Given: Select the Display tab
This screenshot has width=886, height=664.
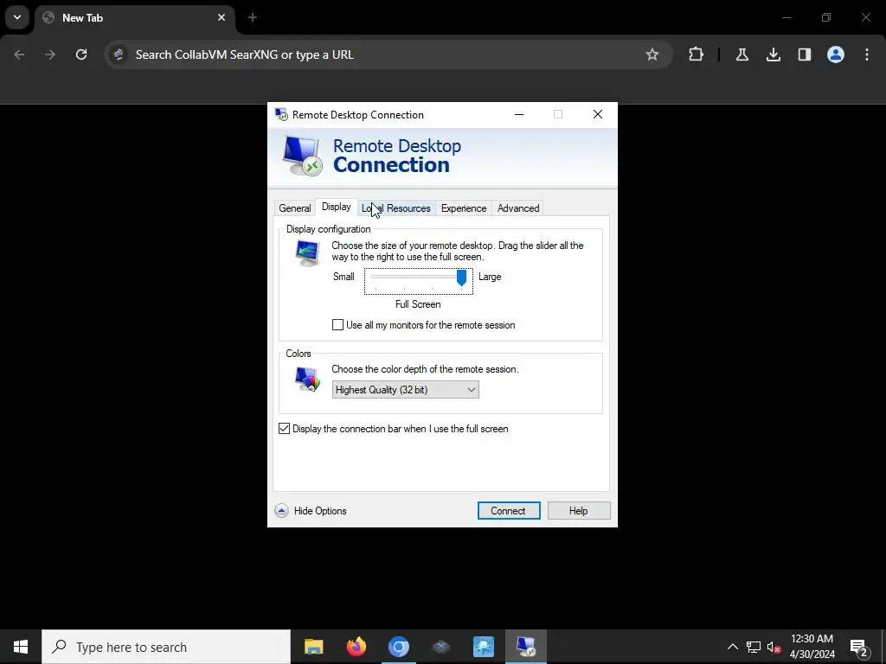Looking at the screenshot, I should point(337,207).
